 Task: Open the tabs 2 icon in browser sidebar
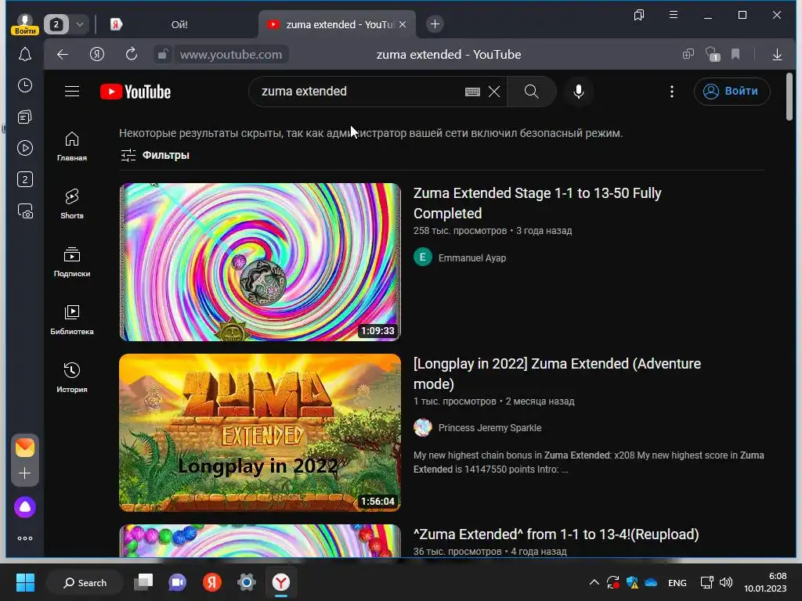point(24,179)
